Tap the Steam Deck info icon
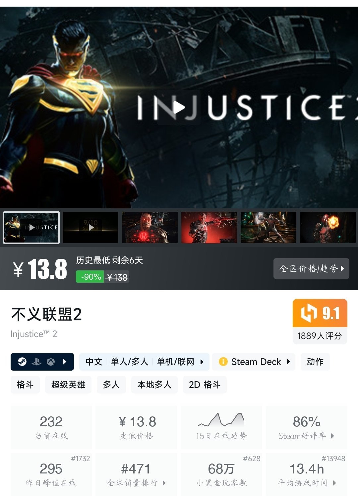Image resolution: width=358 pixels, height=501 pixels. click(223, 362)
